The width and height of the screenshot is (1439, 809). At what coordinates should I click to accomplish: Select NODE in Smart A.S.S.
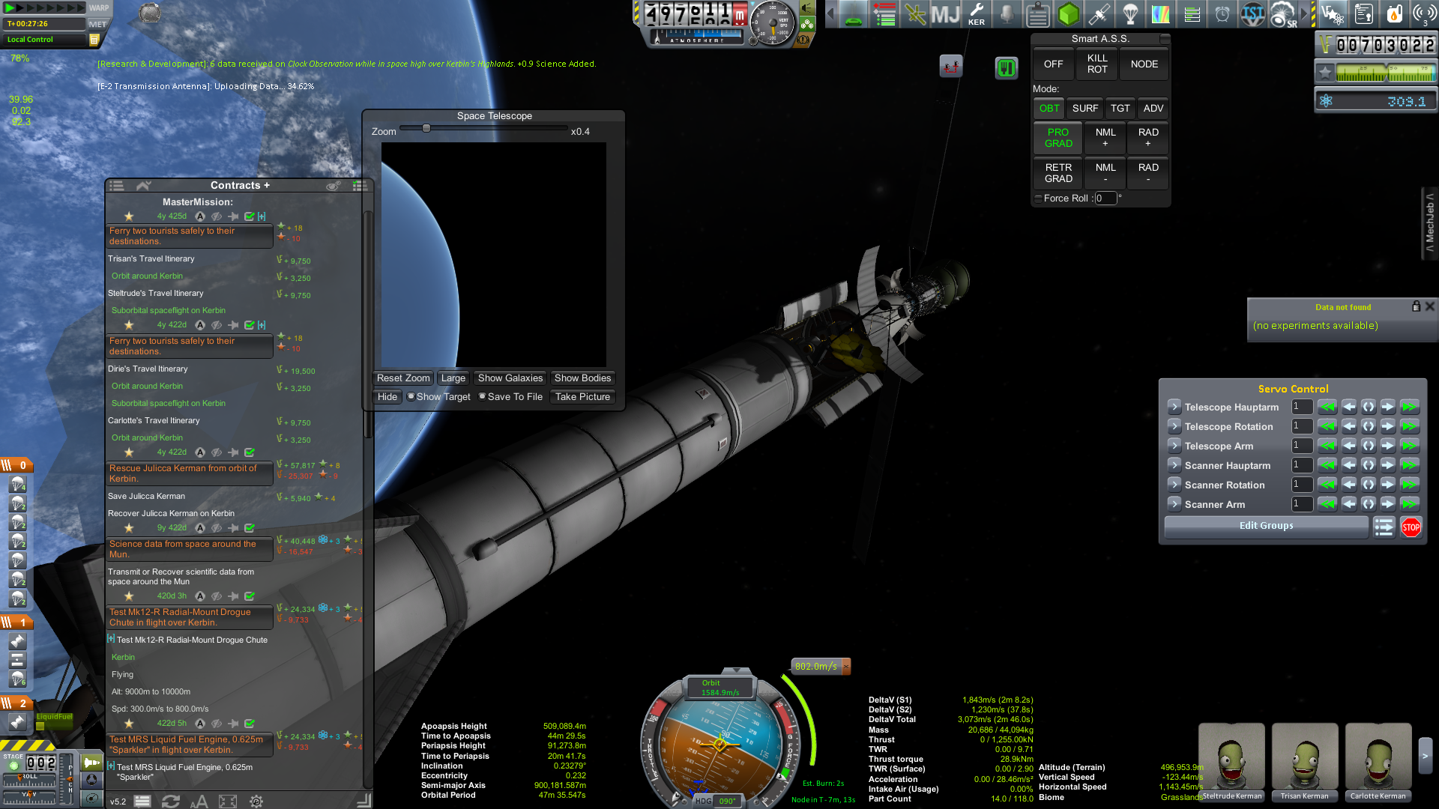pyautogui.click(x=1144, y=64)
